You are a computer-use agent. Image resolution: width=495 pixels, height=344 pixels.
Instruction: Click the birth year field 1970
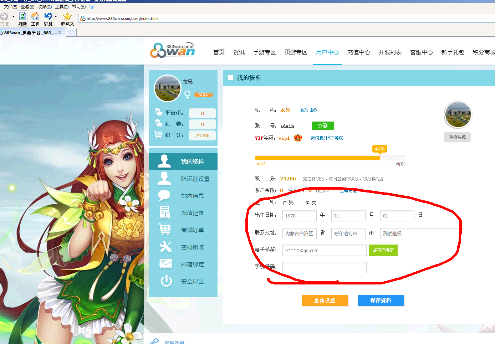(x=300, y=216)
